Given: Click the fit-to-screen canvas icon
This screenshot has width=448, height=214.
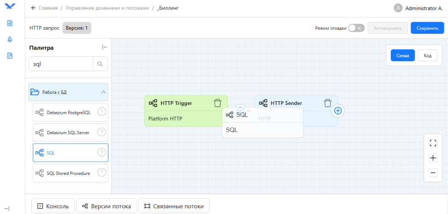Looking at the screenshot, I should click(433, 143).
